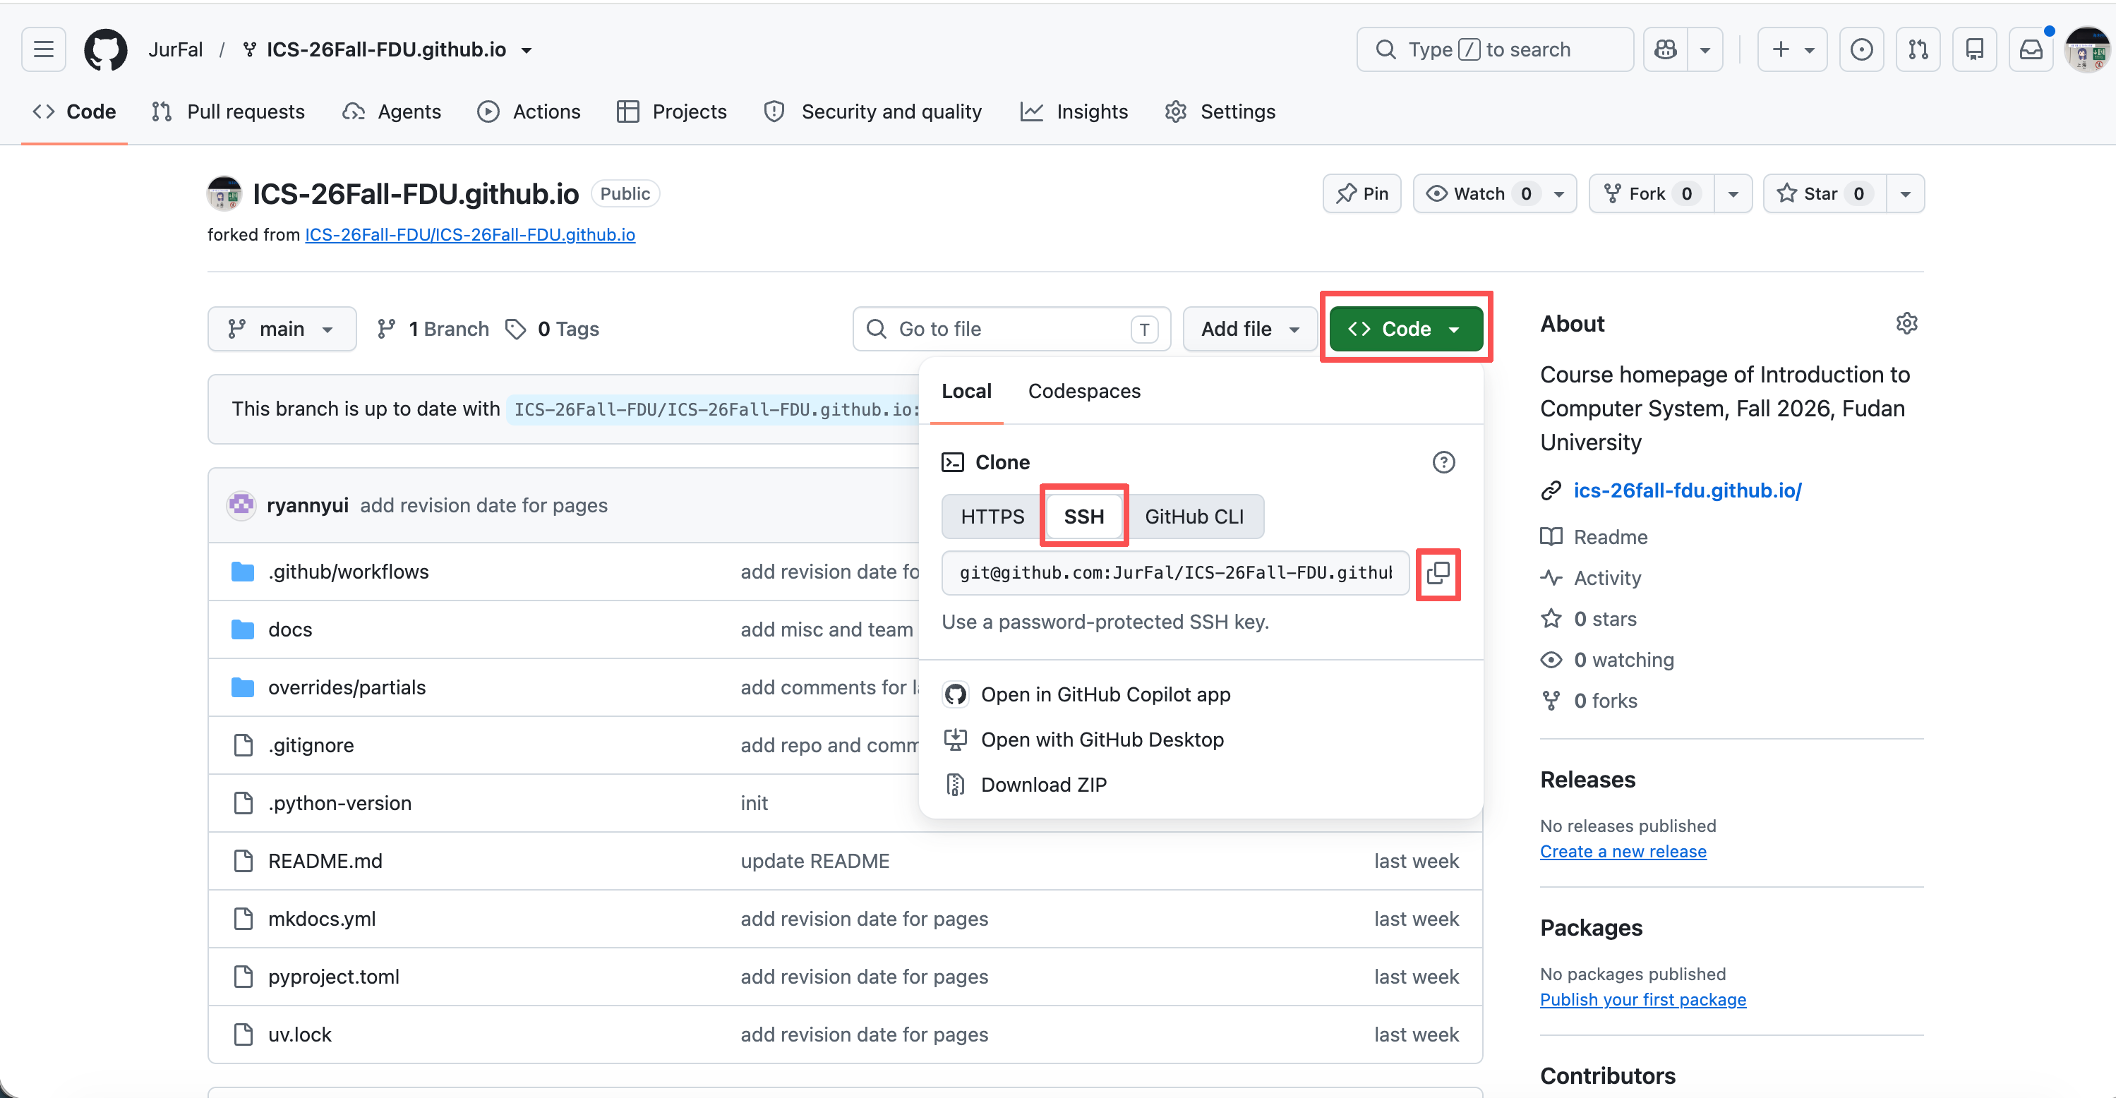
Task: Choose Download ZIP
Action: coord(1043,785)
